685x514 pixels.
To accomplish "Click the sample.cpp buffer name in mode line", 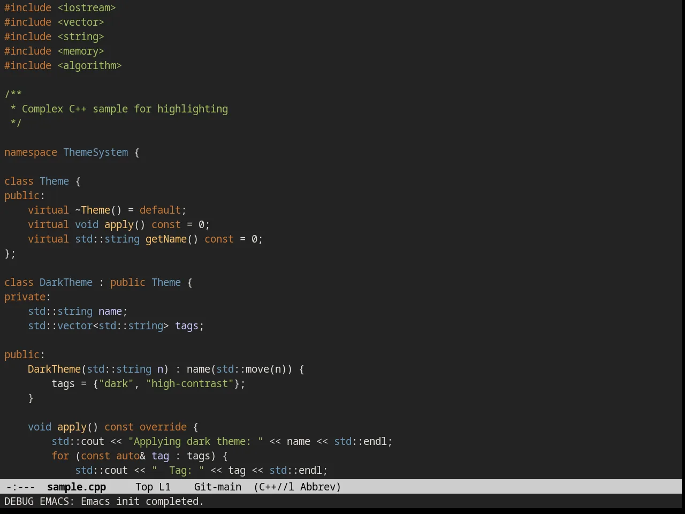I will (x=77, y=487).
